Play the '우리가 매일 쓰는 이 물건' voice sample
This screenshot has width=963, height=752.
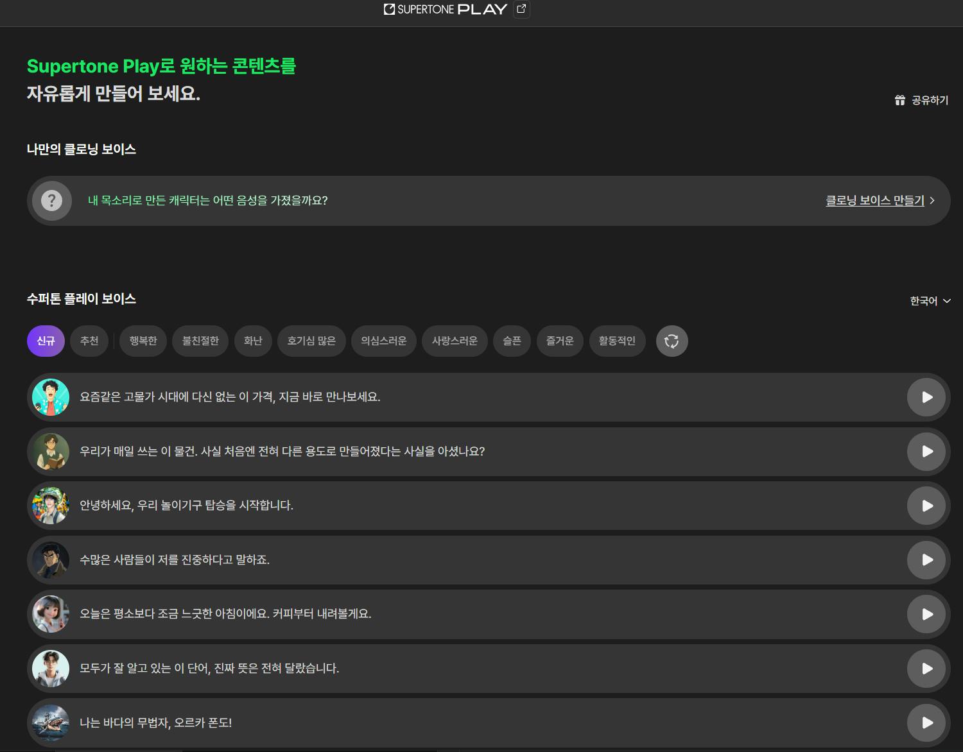click(926, 452)
